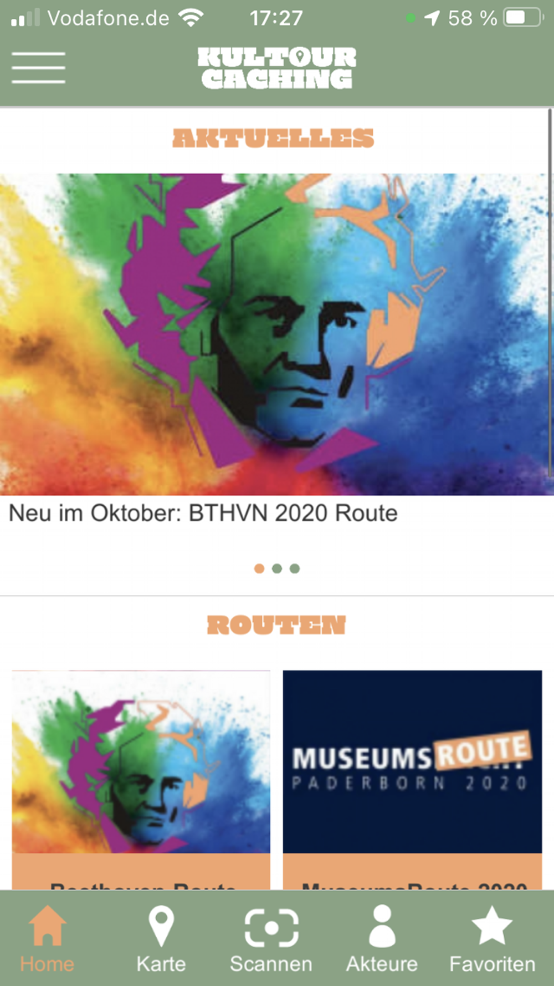Tap the Kultour Caching logo
The image size is (554, 986).
point(276,68)
